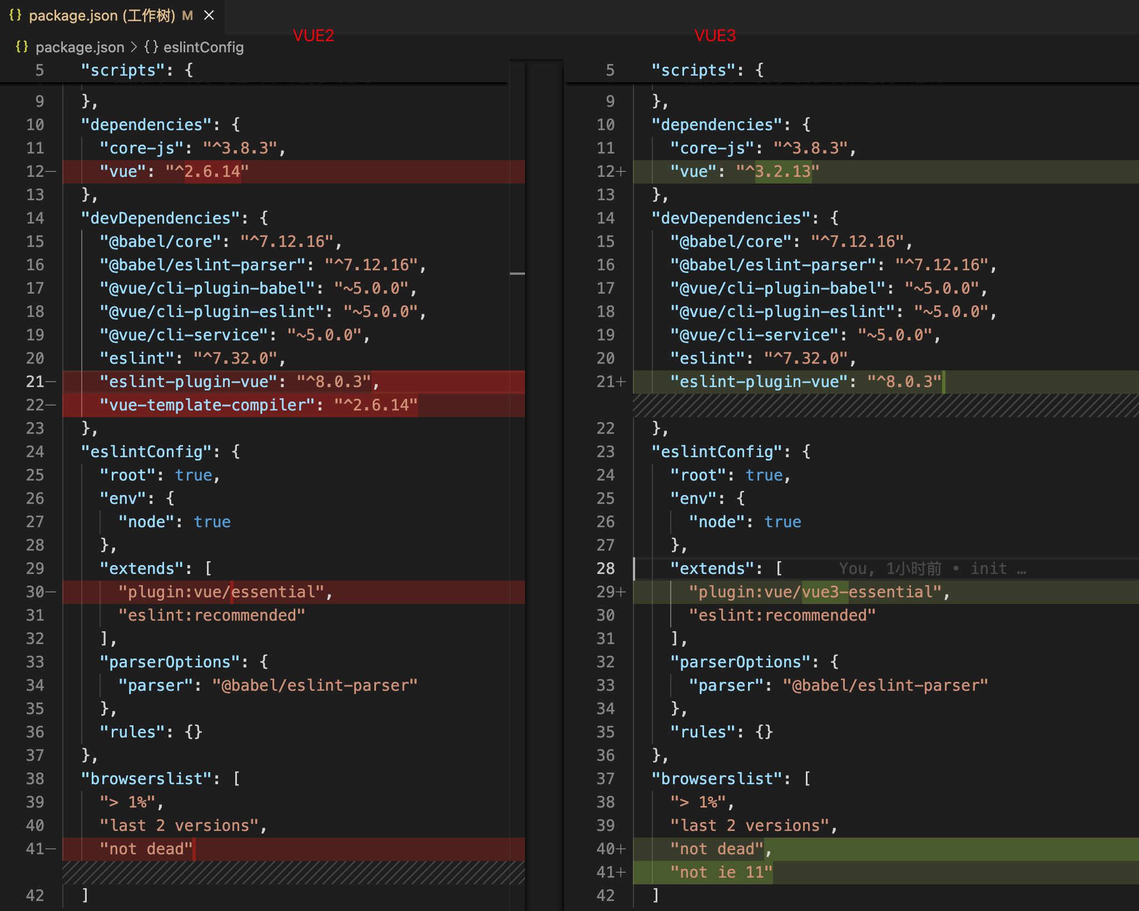The height and width of the screenshot is (911, 1139).
Task: Click "root": true in left pane
Action: (160, 475)
